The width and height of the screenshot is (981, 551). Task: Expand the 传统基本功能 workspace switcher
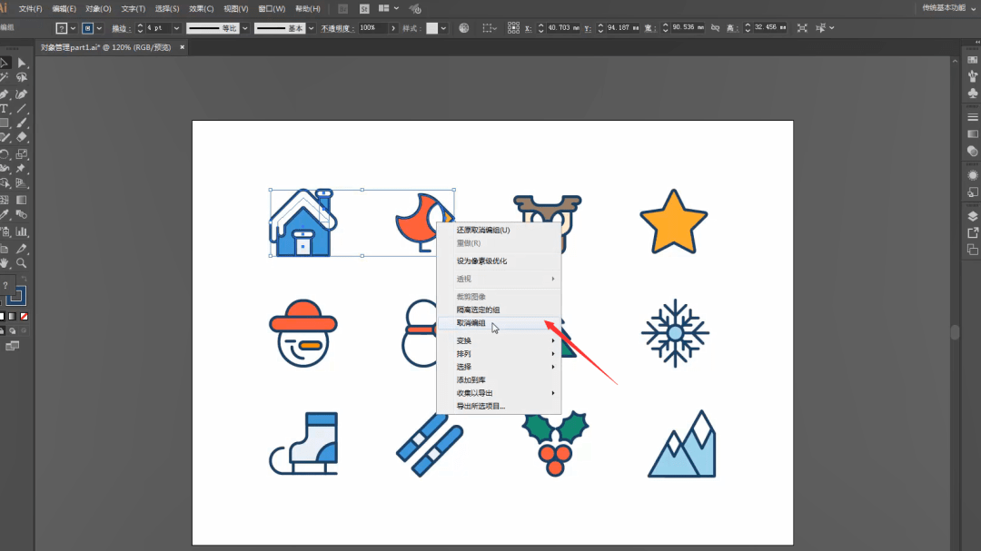coord(943,8)
